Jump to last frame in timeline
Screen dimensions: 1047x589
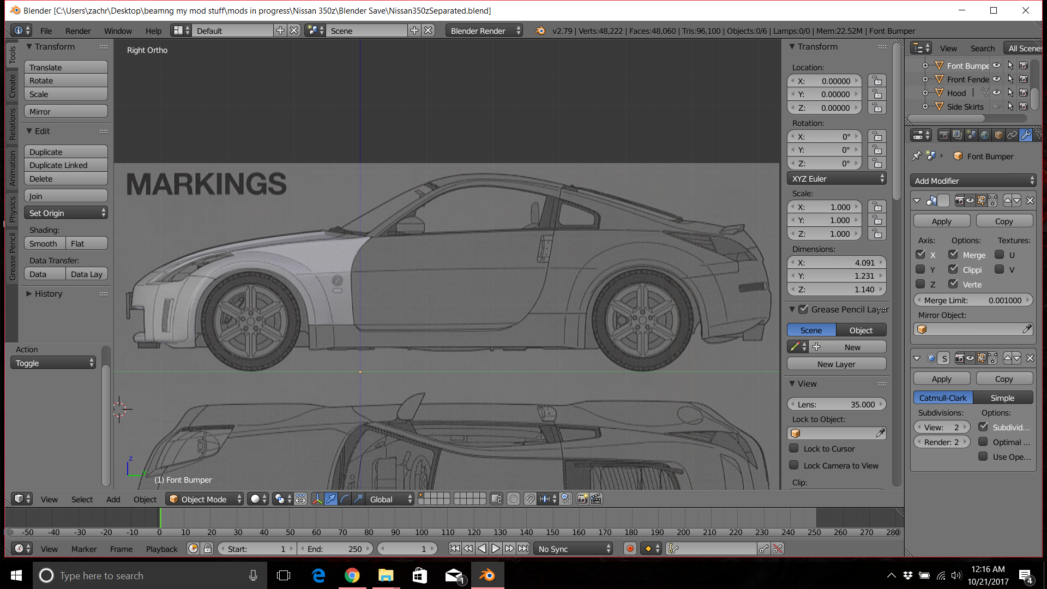click(x=523, y=549)
